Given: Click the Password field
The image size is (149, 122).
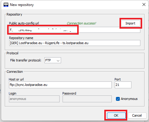Looking at the screenshot, I should point(87,99).
